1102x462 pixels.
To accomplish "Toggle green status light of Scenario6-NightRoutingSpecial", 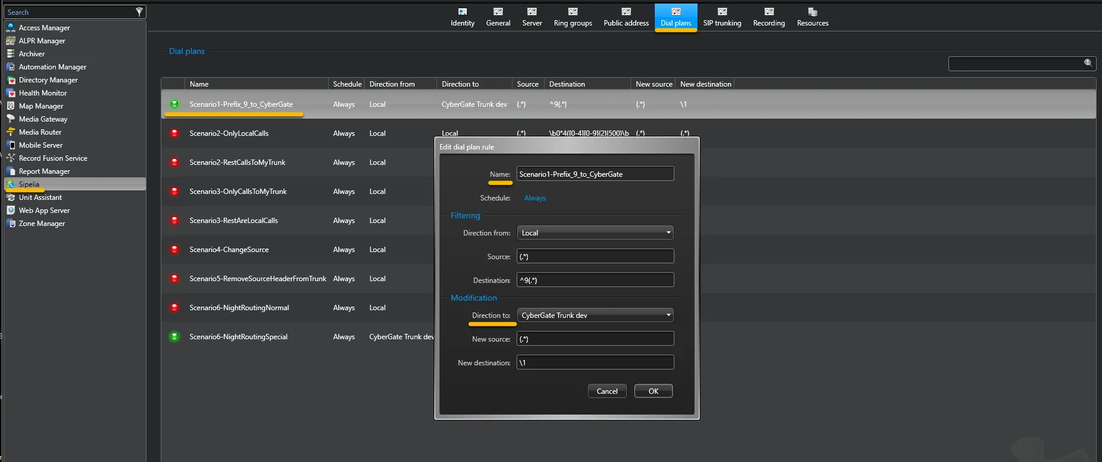I will pos(174,336).
